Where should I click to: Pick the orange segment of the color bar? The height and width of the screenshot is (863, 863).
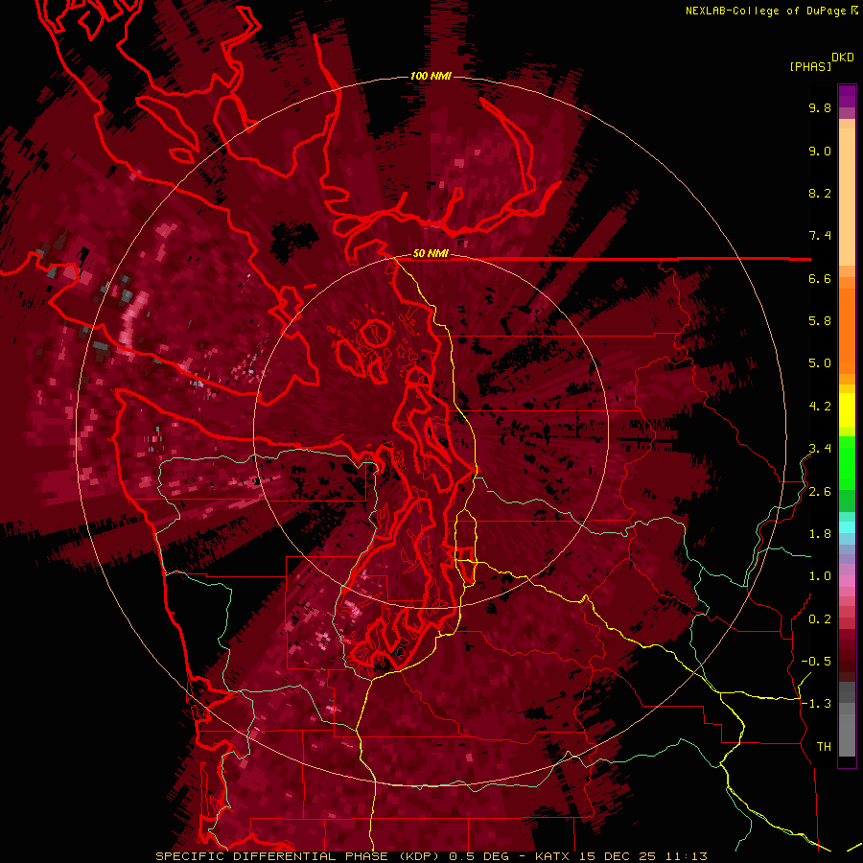click(847, 330)
